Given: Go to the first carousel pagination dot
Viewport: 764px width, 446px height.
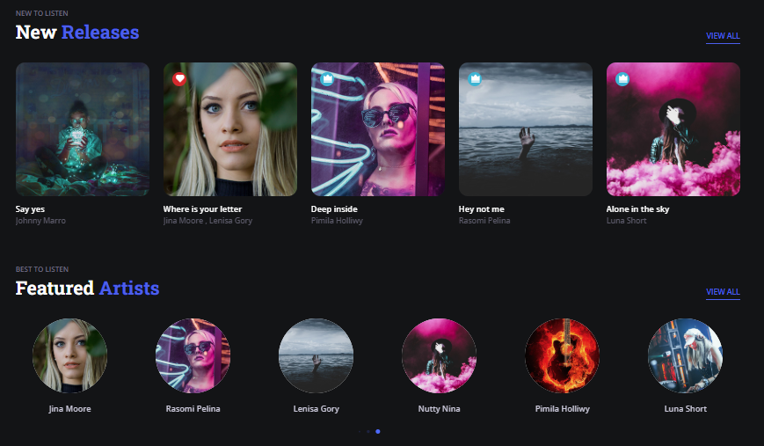Looking at the screenshot, I should [360, 432].
